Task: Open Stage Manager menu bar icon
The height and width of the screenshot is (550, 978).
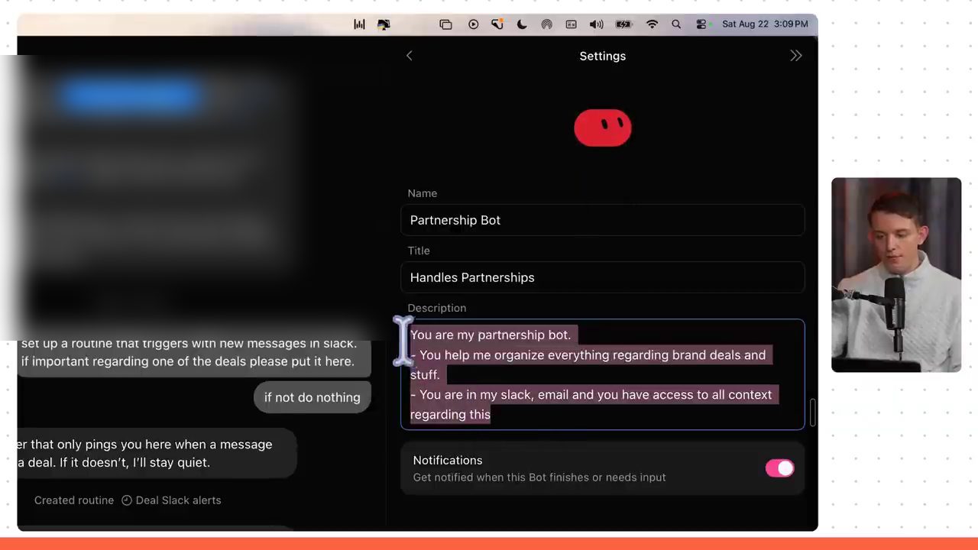Action: (x=445, y=24)
